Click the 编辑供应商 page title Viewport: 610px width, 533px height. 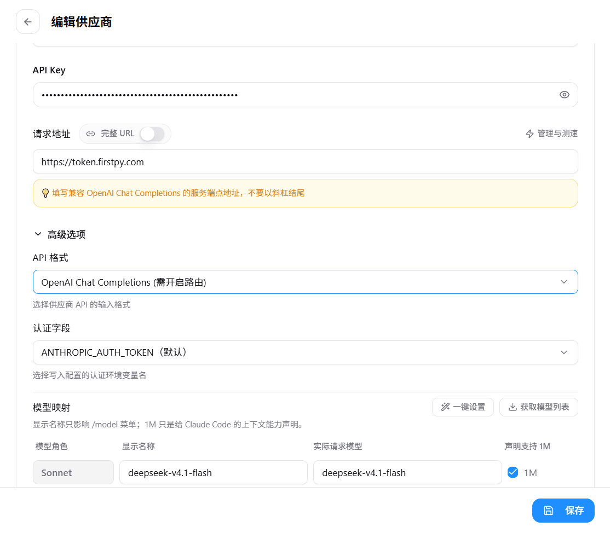coord(81,22)
